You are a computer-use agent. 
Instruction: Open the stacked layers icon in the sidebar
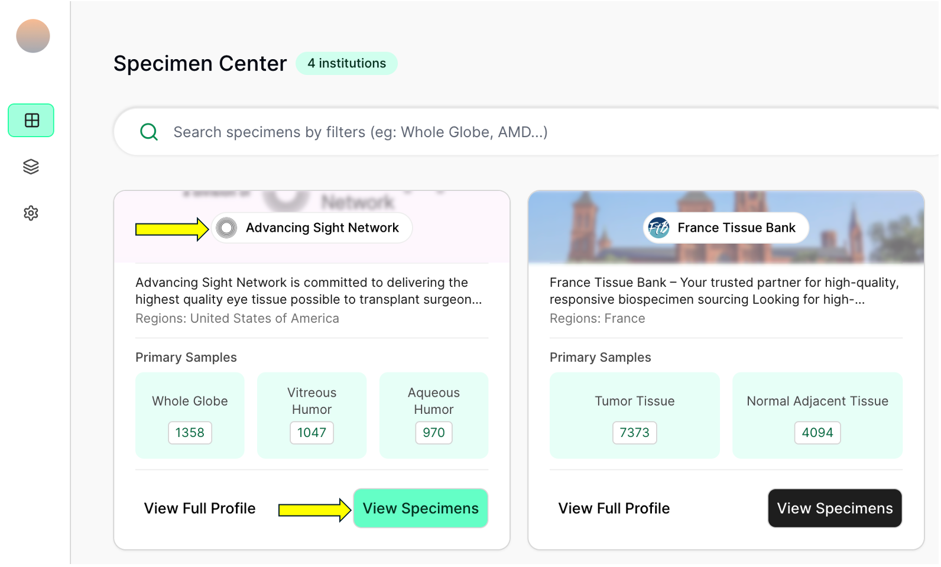pos(31,167)
